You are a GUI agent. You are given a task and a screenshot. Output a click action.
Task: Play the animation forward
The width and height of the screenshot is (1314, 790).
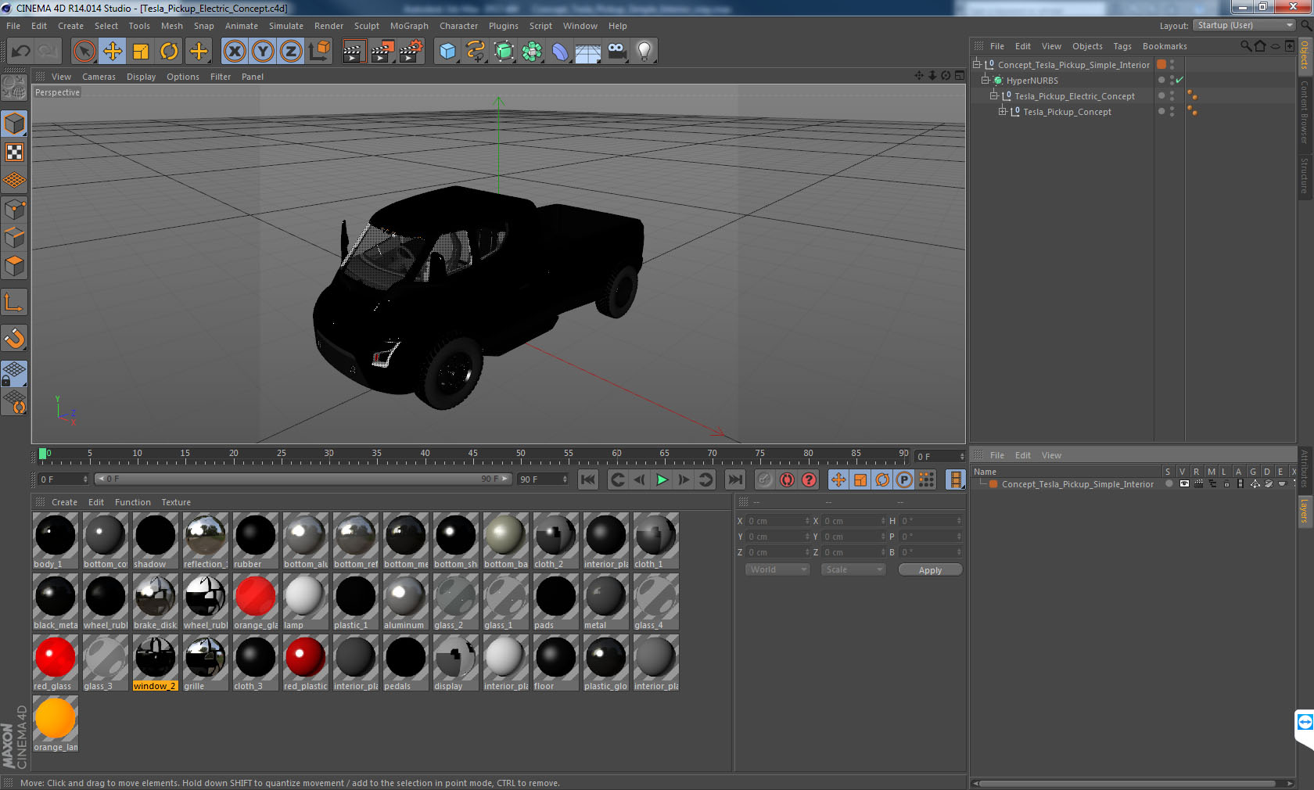pyautogui.click(x=662, y=479)
